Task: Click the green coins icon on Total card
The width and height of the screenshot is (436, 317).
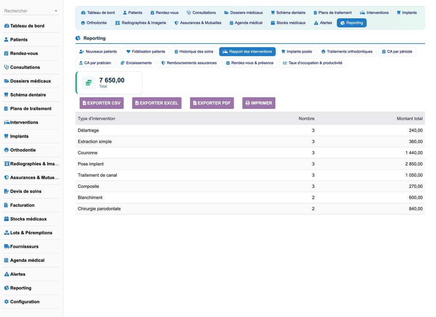Action: pos(89,83)
